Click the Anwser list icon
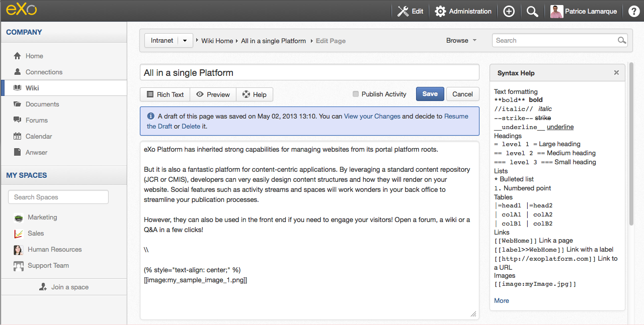The width and height of the screenshot is (644, 325). (x=18, y=152)
